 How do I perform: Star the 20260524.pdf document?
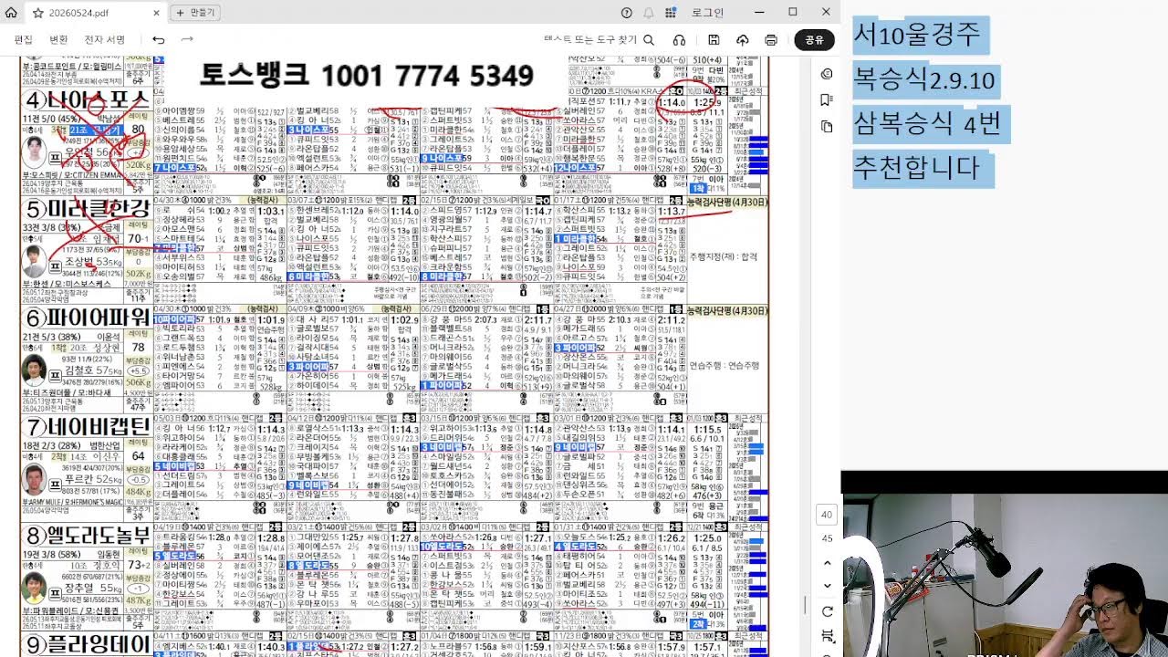(37, 13)
